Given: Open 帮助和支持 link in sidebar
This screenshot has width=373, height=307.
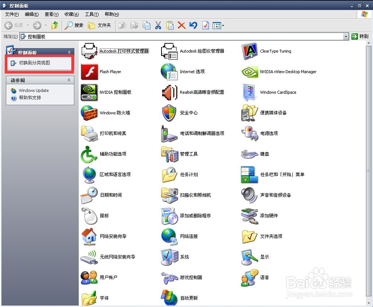Looking at the screenshot, I should pos(30,98).
